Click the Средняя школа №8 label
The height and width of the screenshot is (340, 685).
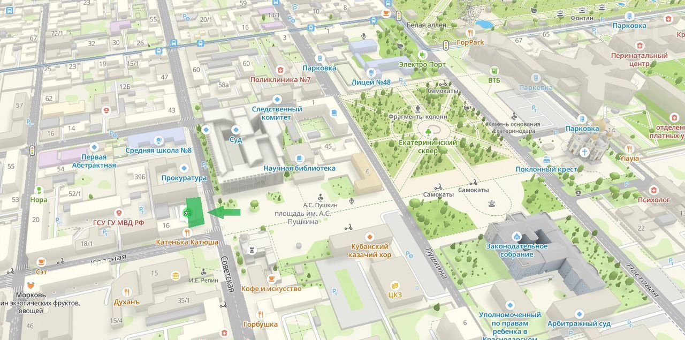tap(158, 150)
